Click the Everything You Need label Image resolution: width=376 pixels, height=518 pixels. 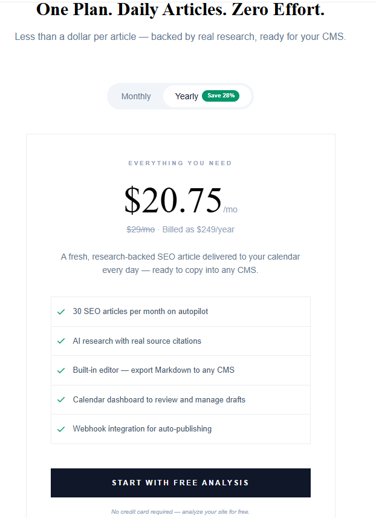pos(180,163)
